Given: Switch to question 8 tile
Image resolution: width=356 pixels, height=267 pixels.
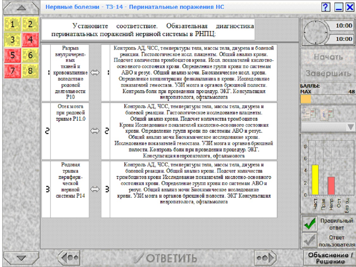Looking at the screenshot, I should tap(30, 71).
